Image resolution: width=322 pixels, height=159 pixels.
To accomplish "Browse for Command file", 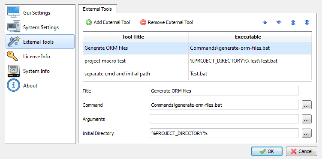I will [307, 105].
